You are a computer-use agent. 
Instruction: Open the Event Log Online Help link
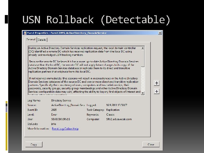(x=65, y=129)
